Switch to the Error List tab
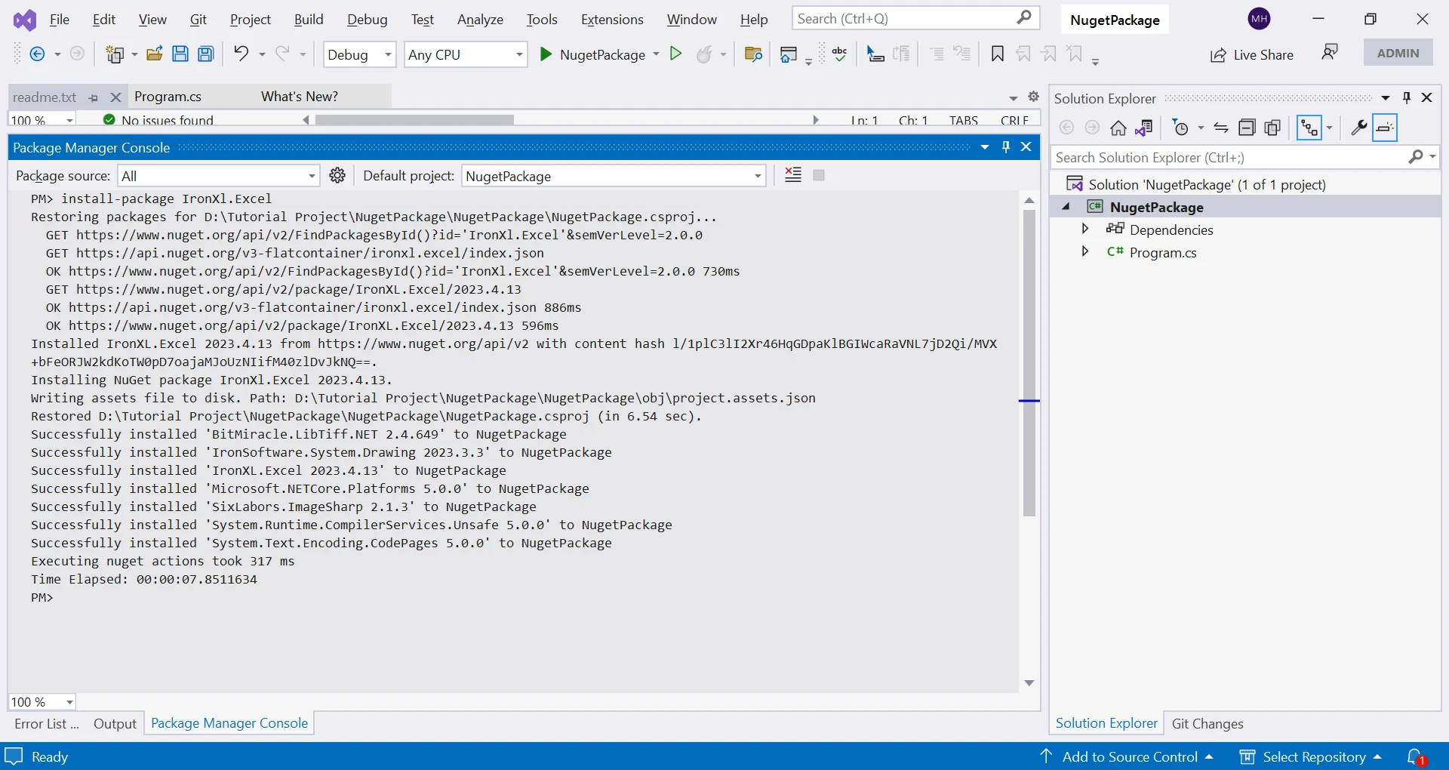 46,723
